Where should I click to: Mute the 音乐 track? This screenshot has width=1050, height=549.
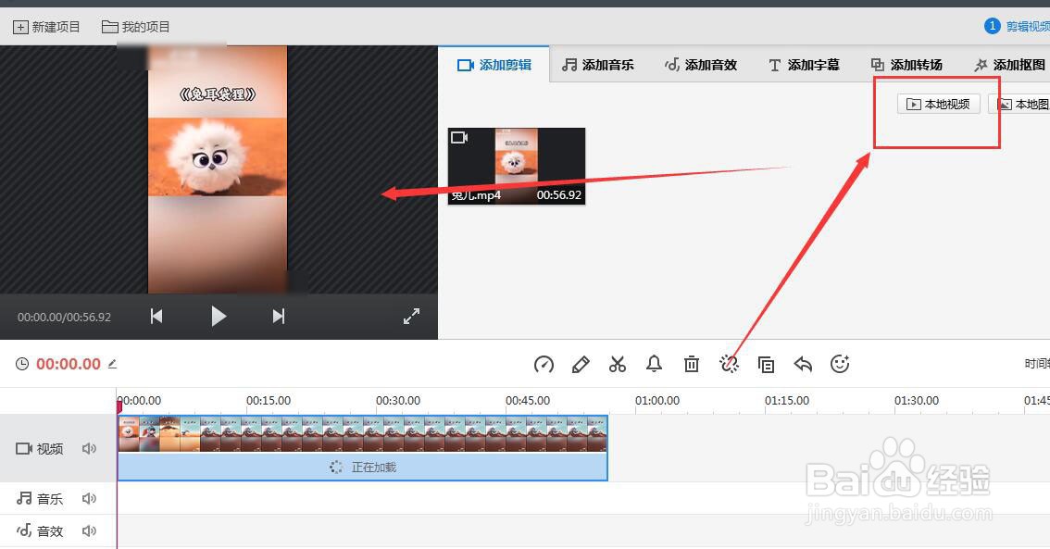pyautogui.click(x=89, y=499)
